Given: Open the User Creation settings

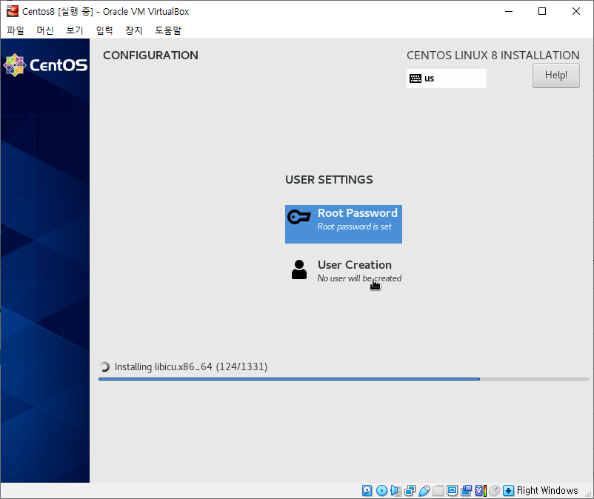Looking at the screenshot, I should click(344, 270).
